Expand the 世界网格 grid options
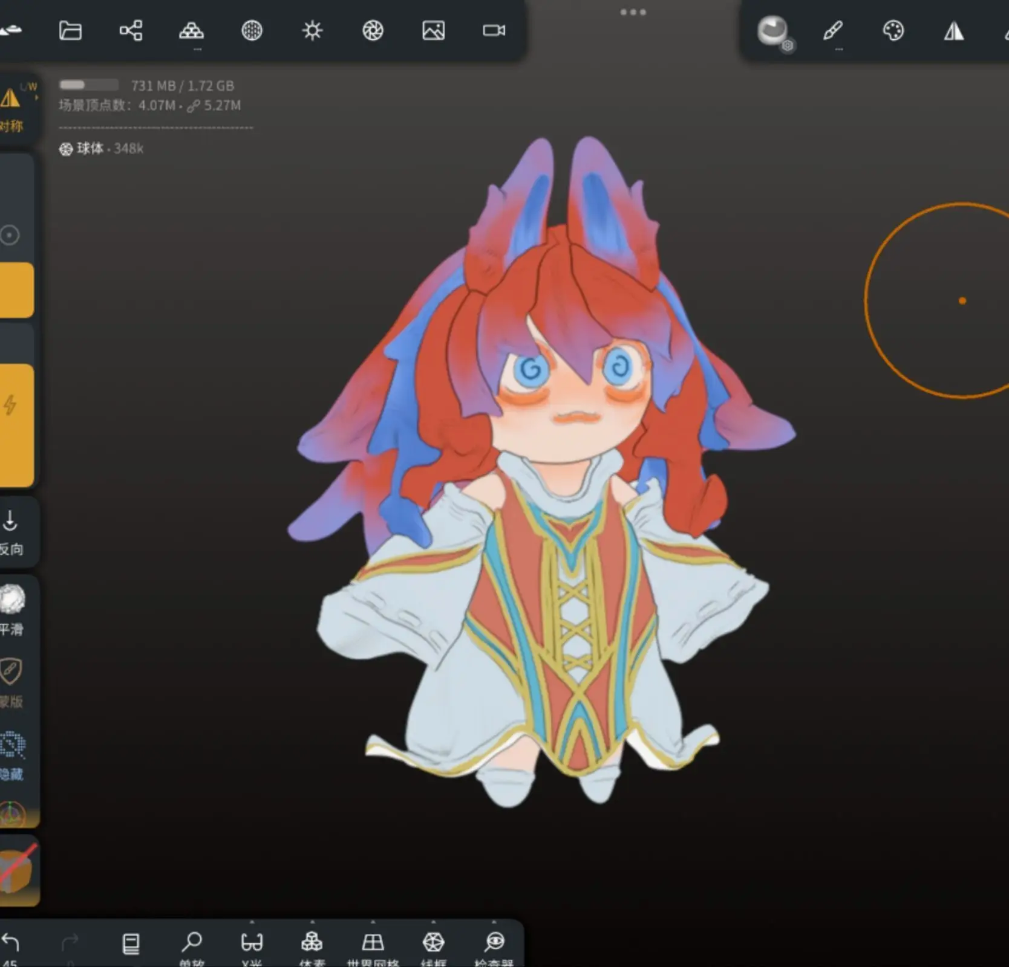The image size is (1009, 967). point(373,943)
